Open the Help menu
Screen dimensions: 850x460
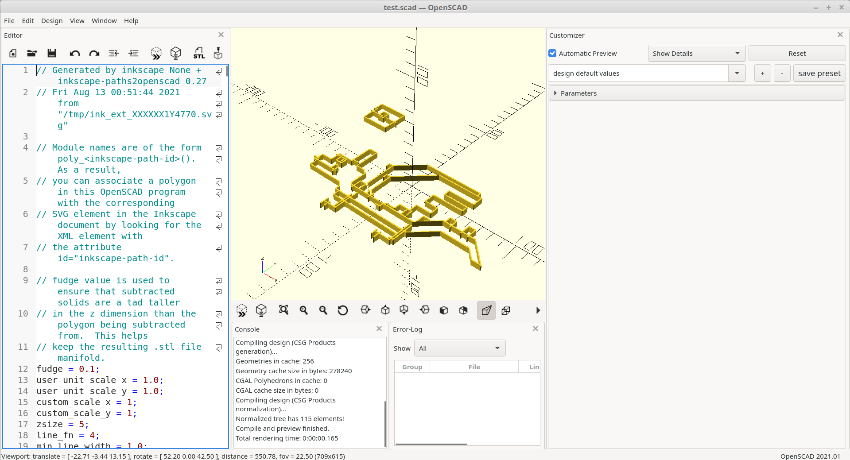[x=131, y=20]
